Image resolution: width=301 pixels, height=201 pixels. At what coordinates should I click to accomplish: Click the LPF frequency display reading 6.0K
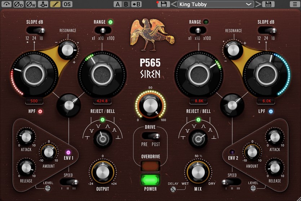point(267,101)
